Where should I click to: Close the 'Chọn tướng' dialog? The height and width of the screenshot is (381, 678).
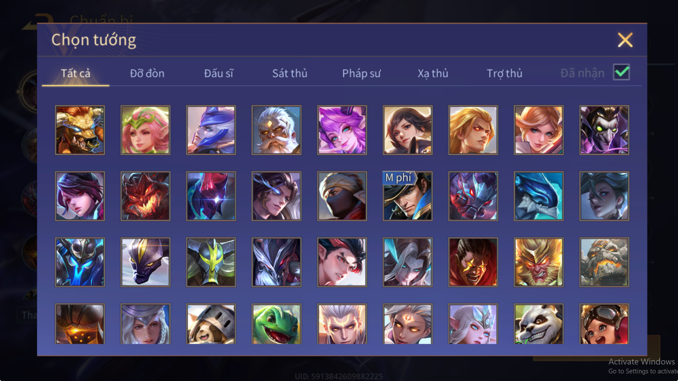click(625, 40)
